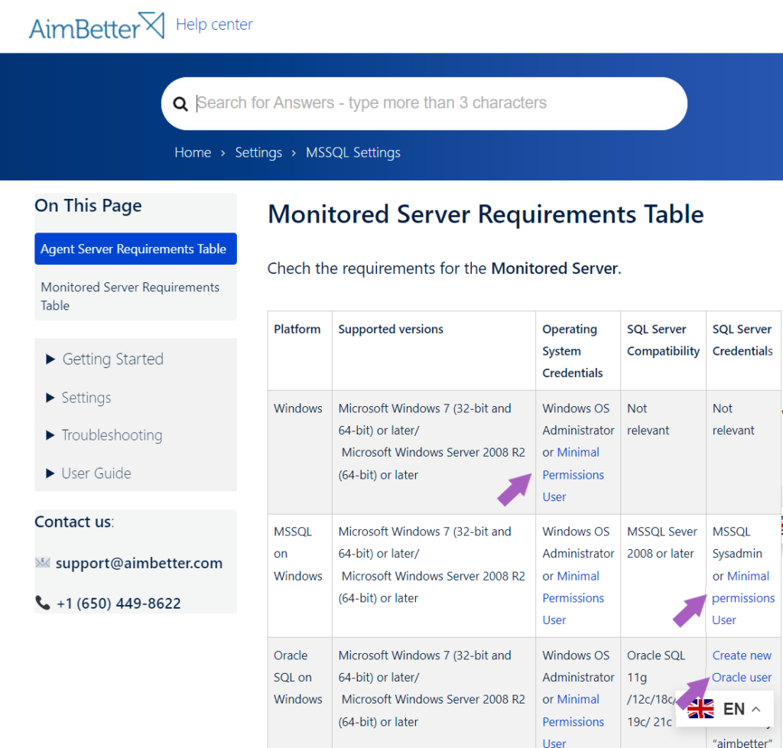Screen dimensions: 783x748
Task: Click the Monitored Server Requirements Table heading
Action: (x=486, y=214)
